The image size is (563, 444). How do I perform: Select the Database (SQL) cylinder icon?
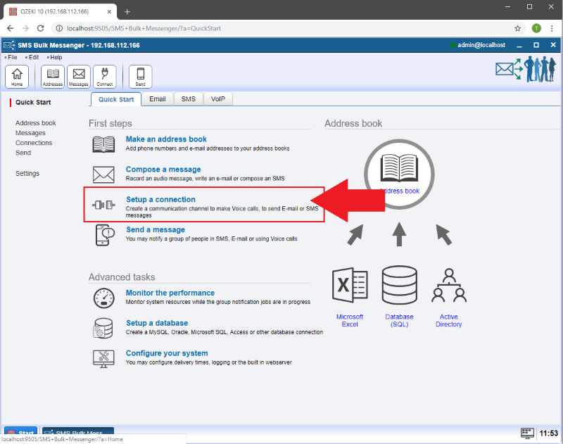coord(399,287)
